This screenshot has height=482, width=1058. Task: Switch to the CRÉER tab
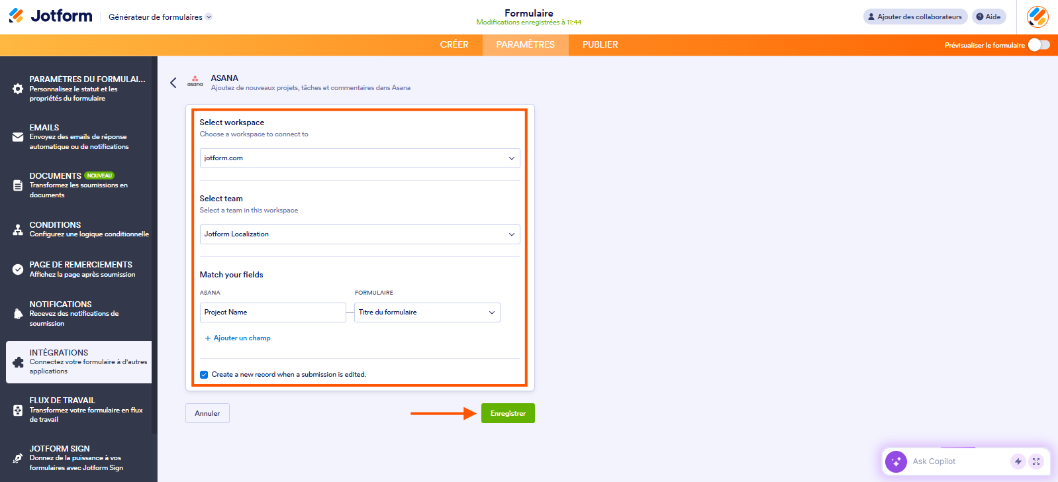tap(454, 44)
